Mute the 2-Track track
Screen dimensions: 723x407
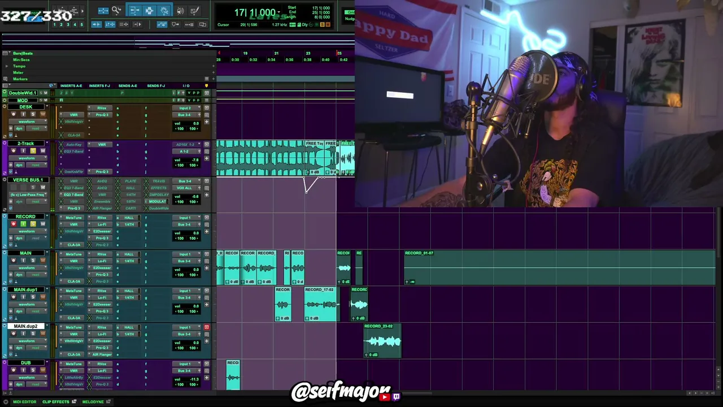pyautogui.click(x=42, y=151)
